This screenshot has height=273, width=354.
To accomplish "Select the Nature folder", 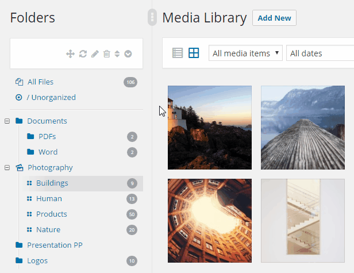I will (x=48, y=230).
